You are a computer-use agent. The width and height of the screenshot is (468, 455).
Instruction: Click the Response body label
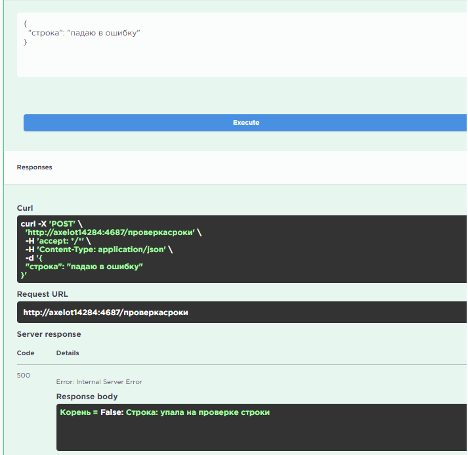pos(87,397)
